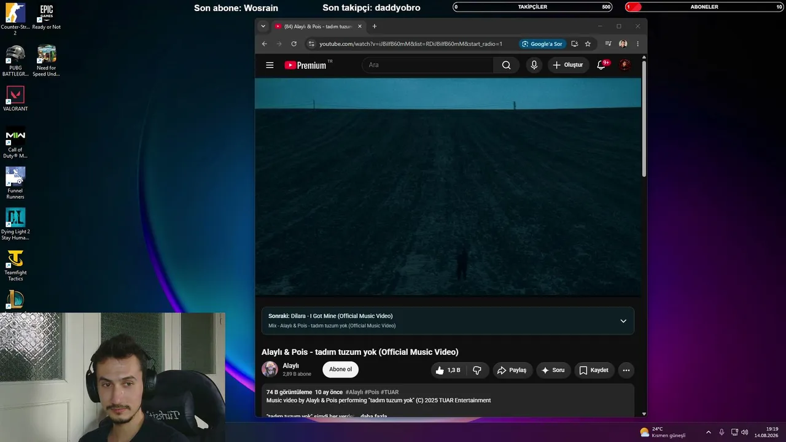
Task: Open Chrome's three-dot menu
Action: pyautogui.click(x=638, y=44)
